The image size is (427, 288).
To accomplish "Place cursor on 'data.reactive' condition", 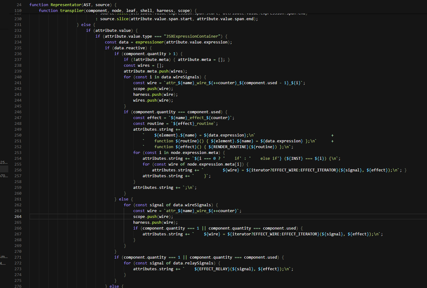I will coord(130,48).
